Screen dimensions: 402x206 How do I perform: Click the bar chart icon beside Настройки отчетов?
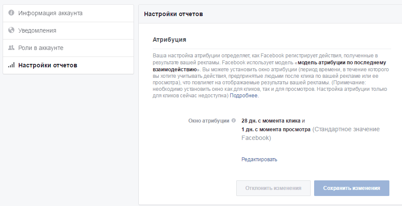(12, 65)
